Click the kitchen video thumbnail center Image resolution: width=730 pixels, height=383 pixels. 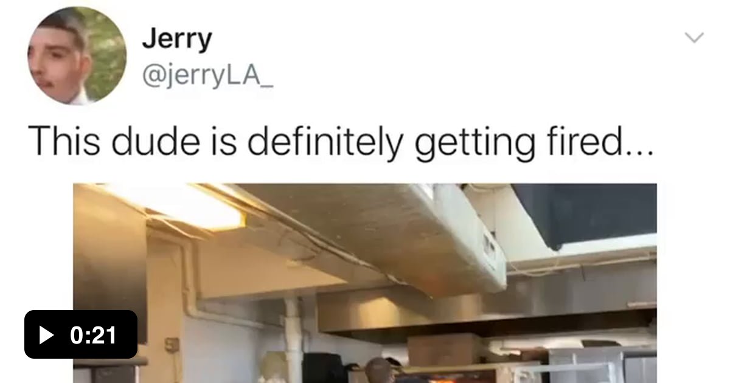(x=365, y=283)
